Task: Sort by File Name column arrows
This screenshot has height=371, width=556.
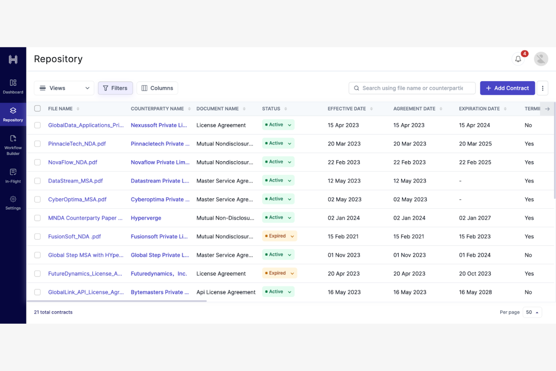Action: tap(78, 109)
